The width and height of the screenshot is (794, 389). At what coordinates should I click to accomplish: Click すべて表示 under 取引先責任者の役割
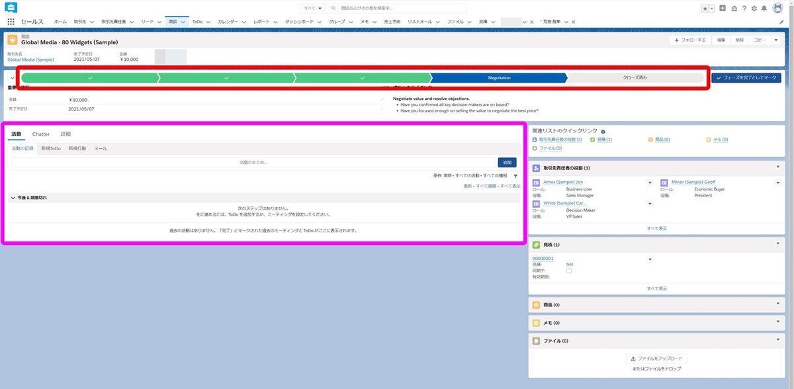pyautogui.click(x=656, y=228)
